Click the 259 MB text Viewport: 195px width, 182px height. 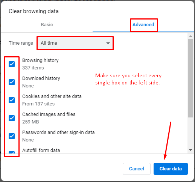coord(30,122)
